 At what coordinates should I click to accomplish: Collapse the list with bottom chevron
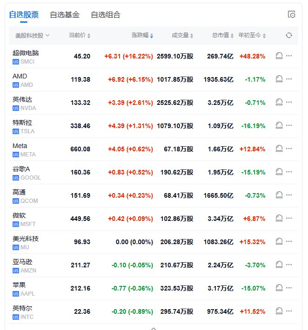(x=154, y=328)
